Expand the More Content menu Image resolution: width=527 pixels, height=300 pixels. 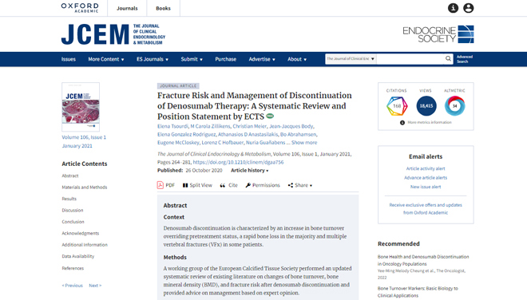106,59
